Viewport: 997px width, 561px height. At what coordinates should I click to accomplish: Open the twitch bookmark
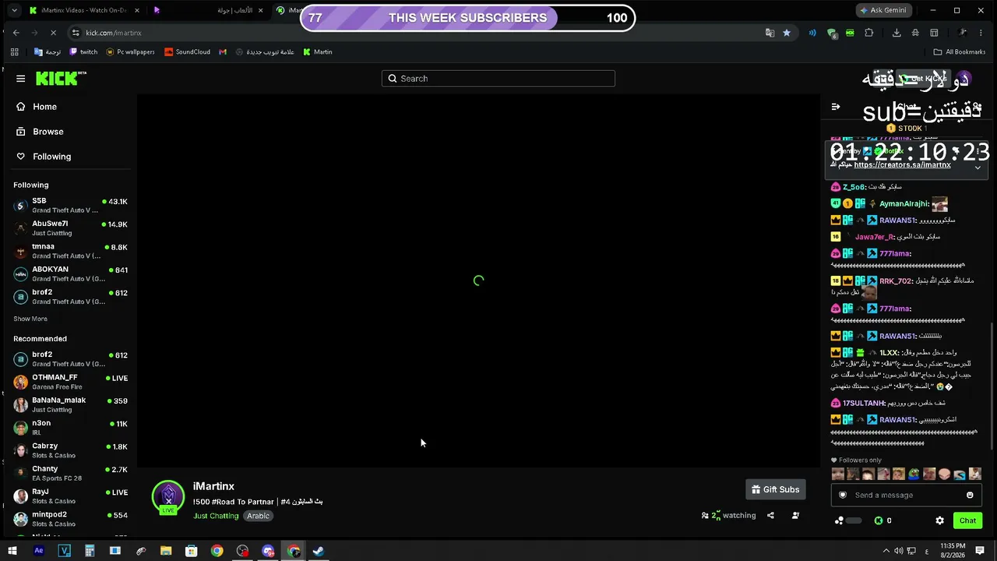pyautogui.click(x=83, y=52)
